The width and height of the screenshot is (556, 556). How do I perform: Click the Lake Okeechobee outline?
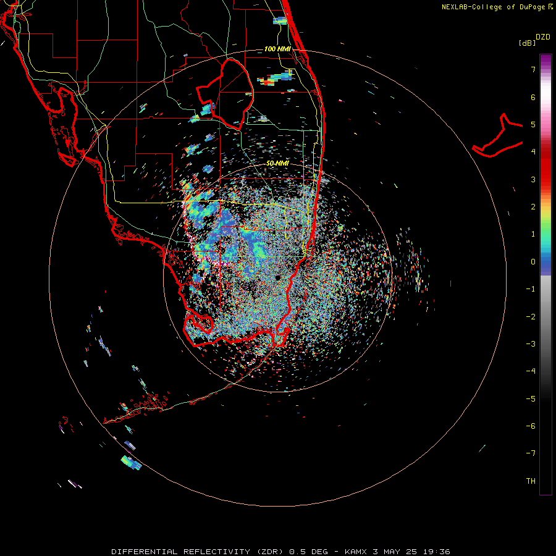coord(225,94)
